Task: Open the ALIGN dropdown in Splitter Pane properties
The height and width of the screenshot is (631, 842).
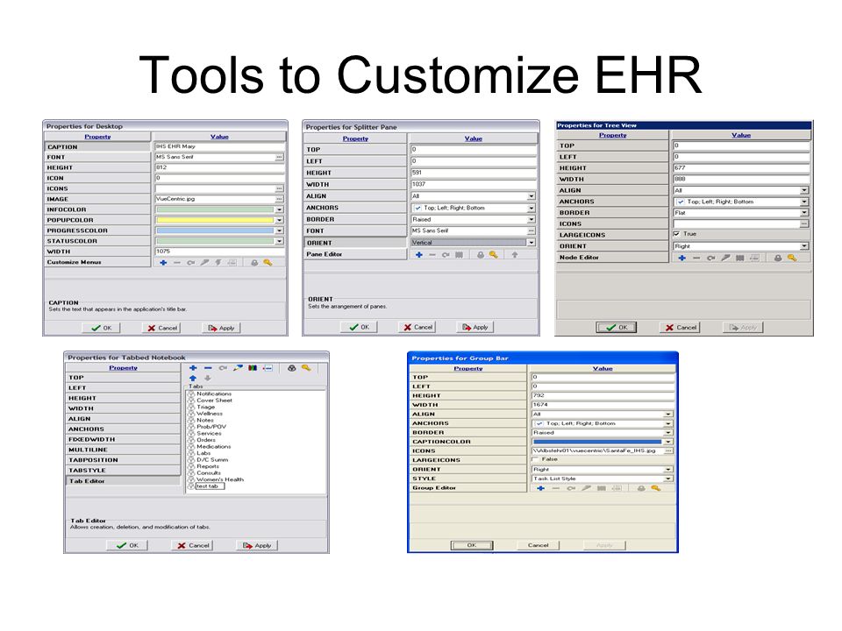Action: pos(532,196)
